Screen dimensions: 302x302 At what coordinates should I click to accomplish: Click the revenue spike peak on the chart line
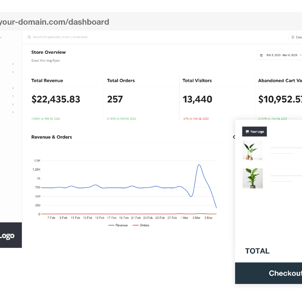pyautogui.click(x=199, y=165)
